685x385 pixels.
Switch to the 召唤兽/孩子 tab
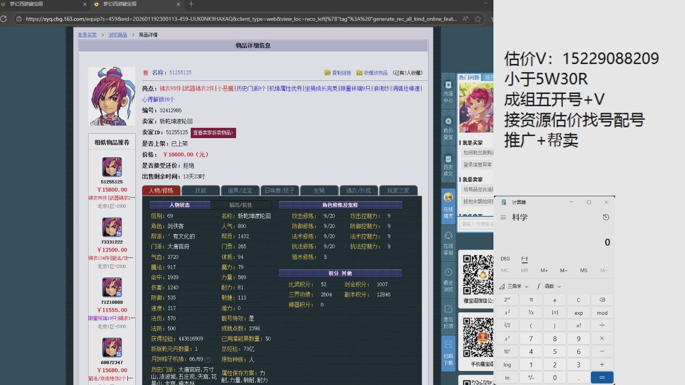279,190
